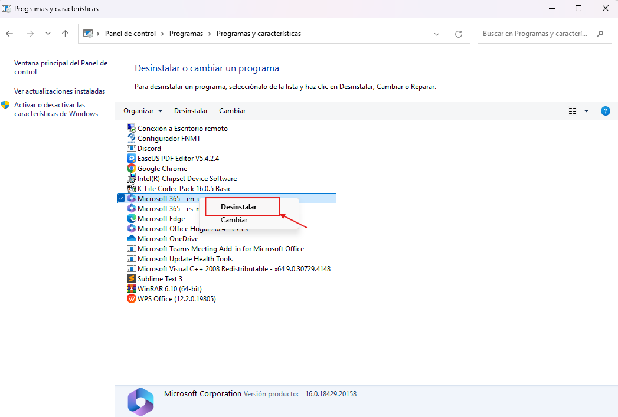Click the Sublime Text 3 icon

point(131,279)
